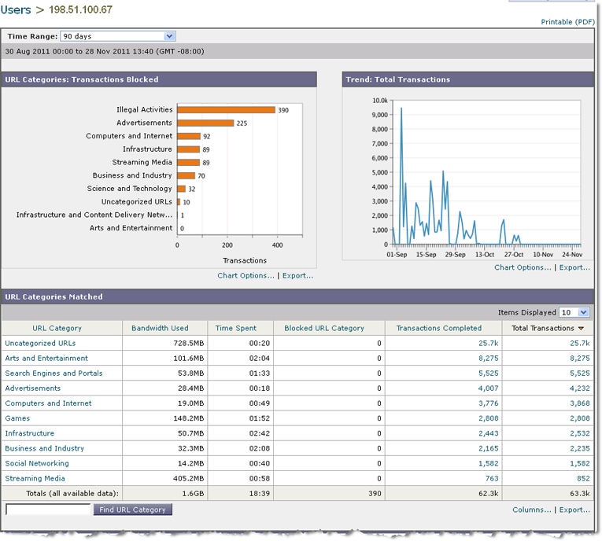Select the 63.3k total transactions value
602x541 pixels.
click(580, 493)
